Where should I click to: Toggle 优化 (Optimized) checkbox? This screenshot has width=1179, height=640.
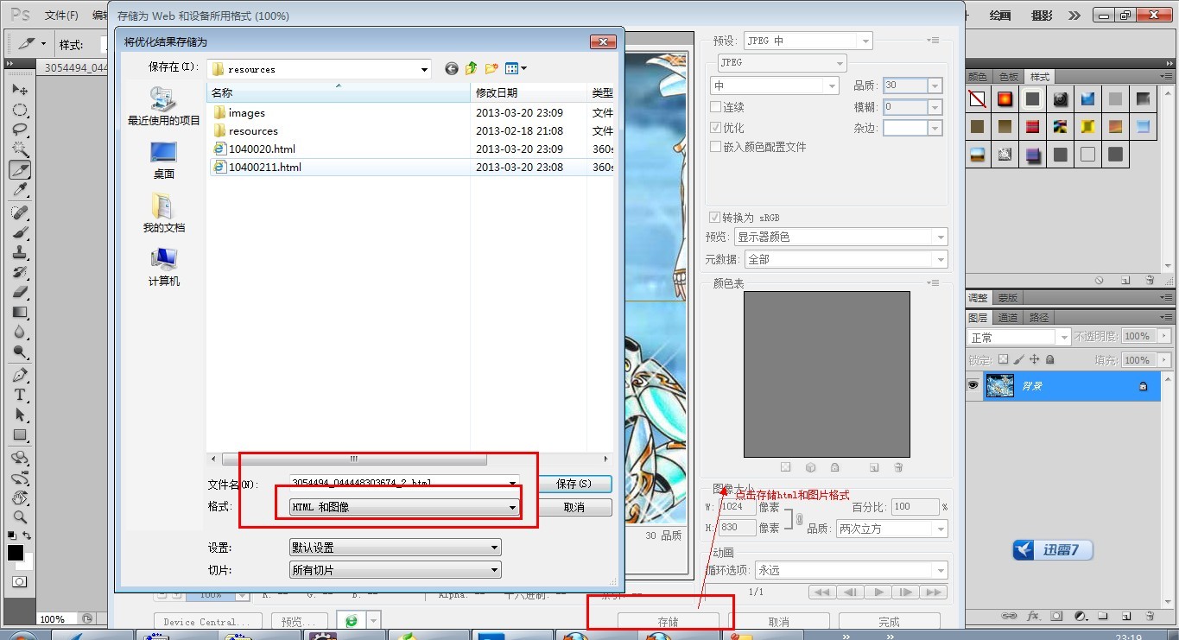tap(715, 127)
